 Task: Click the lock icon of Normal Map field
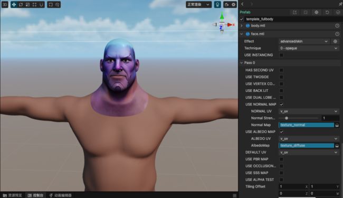click(x=337, y=125)
